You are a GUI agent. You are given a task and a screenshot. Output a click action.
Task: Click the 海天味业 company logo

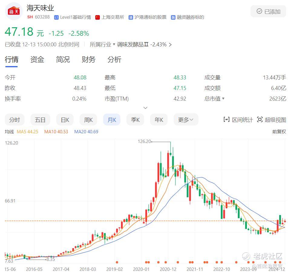point(14,11)
